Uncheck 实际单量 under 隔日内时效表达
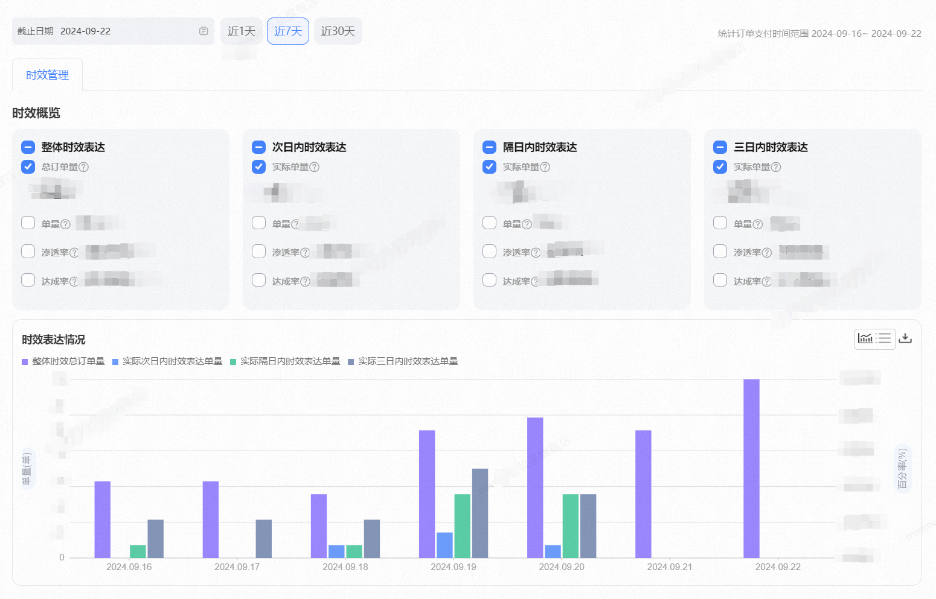Viewport: 936px width, 599px height. [489, 166]
